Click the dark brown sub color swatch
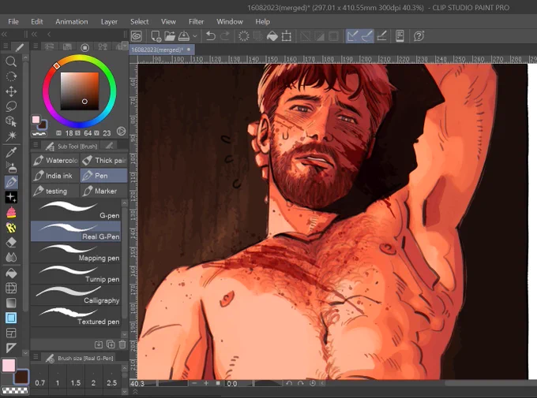Screen dimensions: 537x398 click(x=21, y=377)
